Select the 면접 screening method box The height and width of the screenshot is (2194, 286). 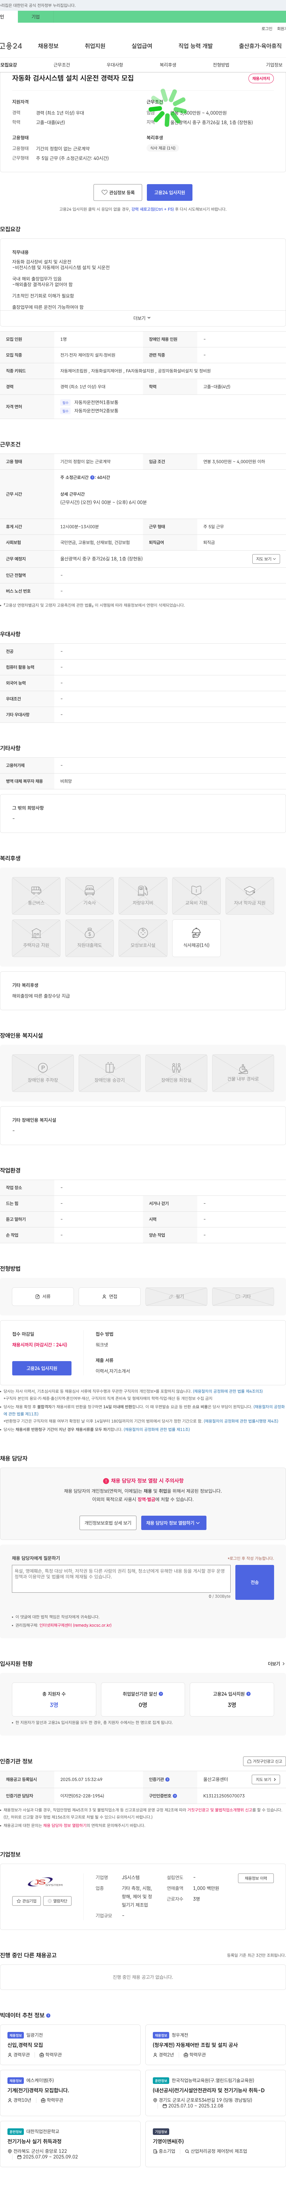(x=110, y=1296)
